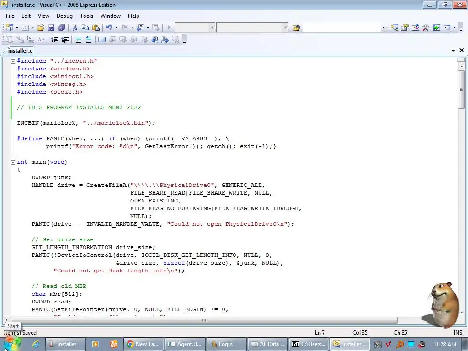Open the Find combo box dropdown arrow

[383, 28]
